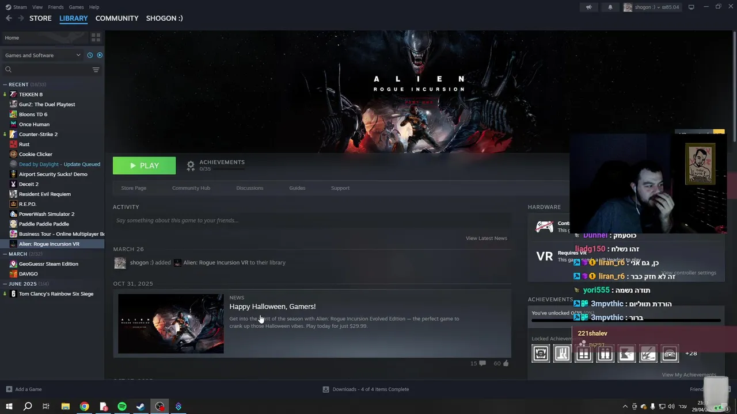Open the notifications bell icon
The image size is (737, 414).
(x=610, y=7)
